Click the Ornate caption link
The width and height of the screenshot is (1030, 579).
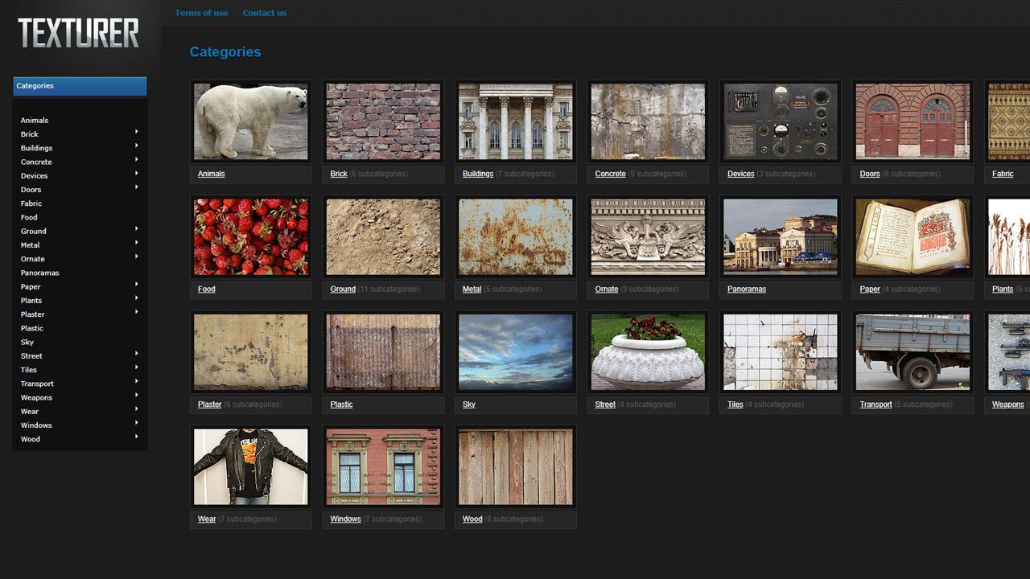[607, 289]
